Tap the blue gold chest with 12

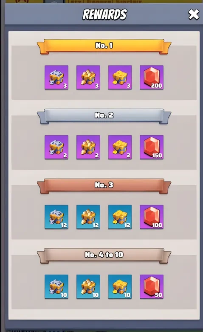coord(120,217)
